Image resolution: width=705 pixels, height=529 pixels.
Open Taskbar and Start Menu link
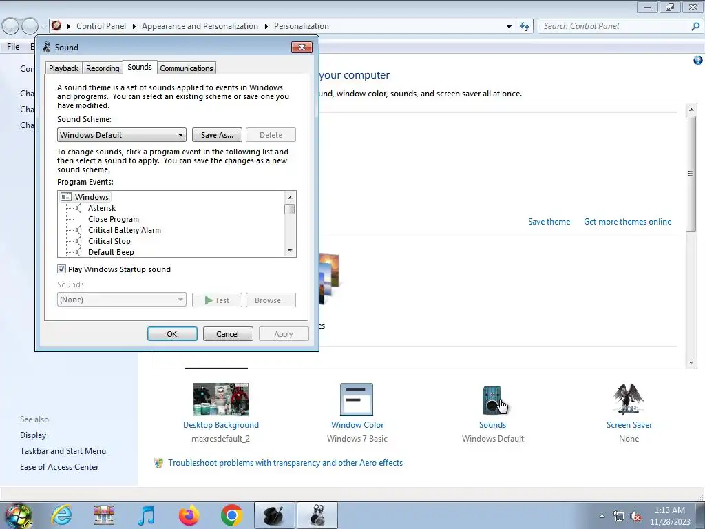(63, 450)
